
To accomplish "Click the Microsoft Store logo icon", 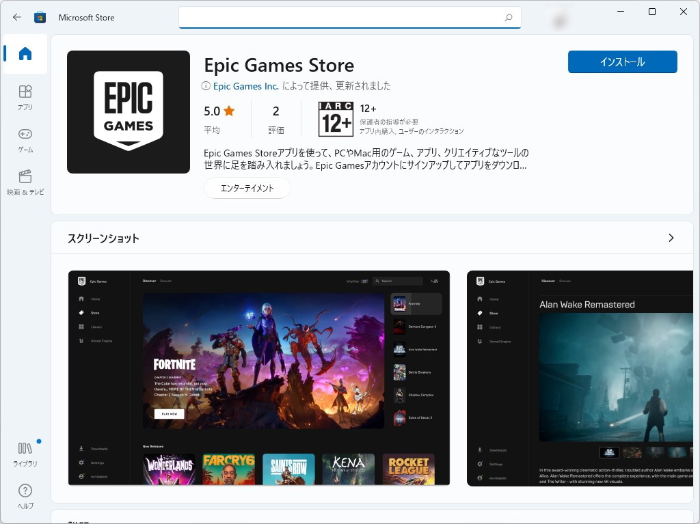I will click(40, 17).
